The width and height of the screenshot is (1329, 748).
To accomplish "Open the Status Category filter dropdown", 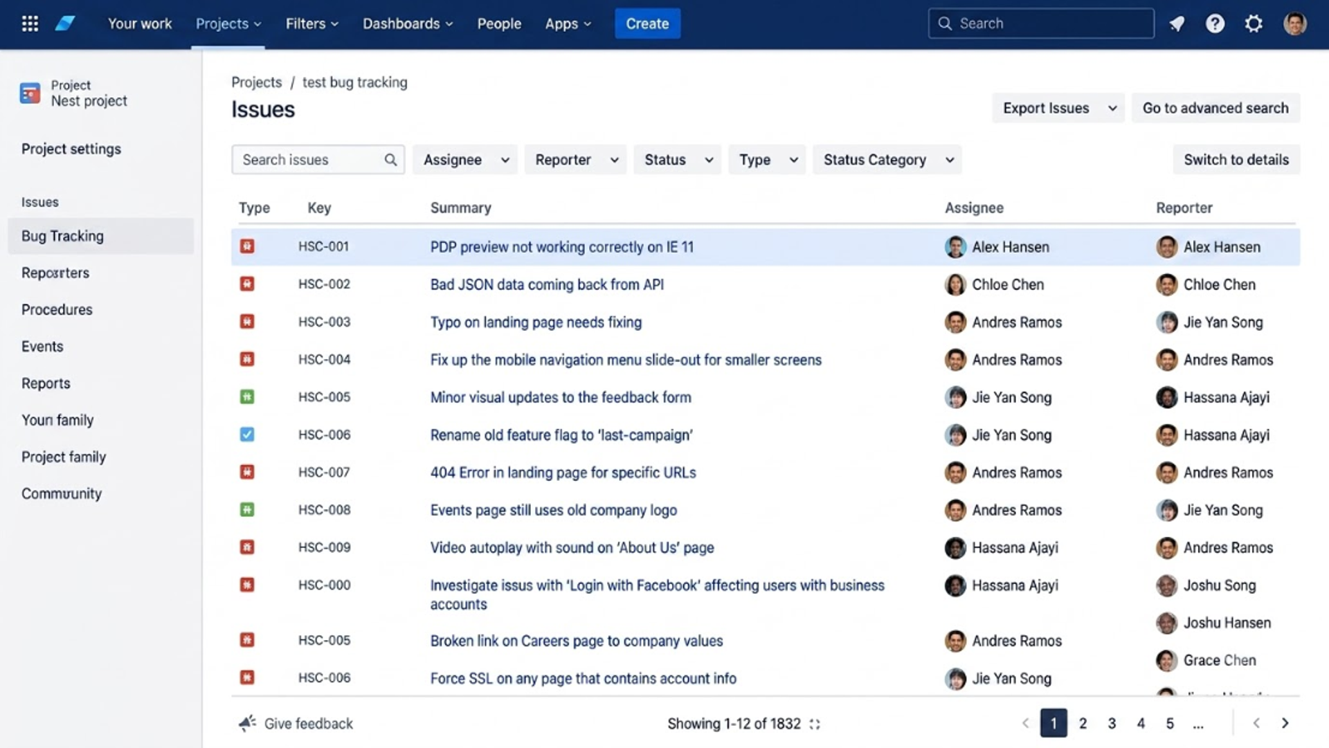I will [x=887, y=160].
